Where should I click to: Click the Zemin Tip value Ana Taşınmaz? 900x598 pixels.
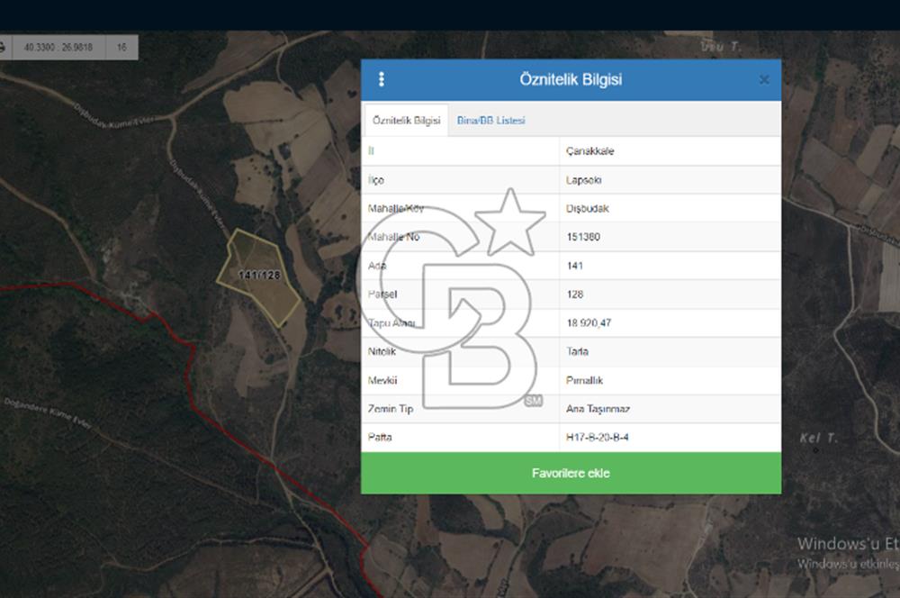pos(598,409)
